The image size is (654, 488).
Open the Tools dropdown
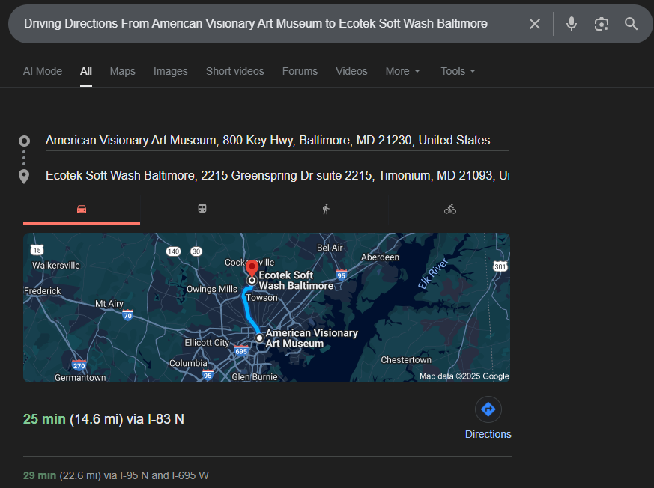pos(458,71)
